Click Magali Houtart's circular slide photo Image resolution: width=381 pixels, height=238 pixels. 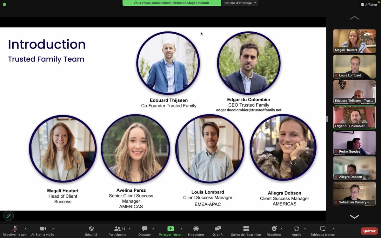[x=63, y=149]
